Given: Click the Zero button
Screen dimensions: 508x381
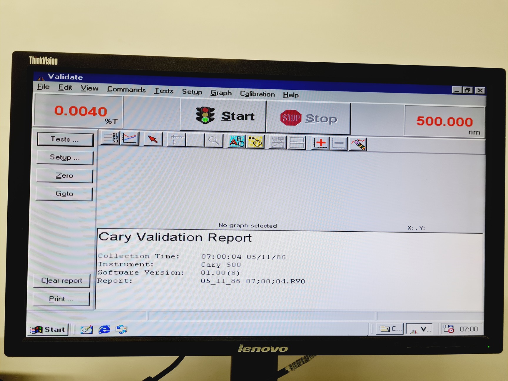Looking at the screenshot, I should (x=64, y=176).
